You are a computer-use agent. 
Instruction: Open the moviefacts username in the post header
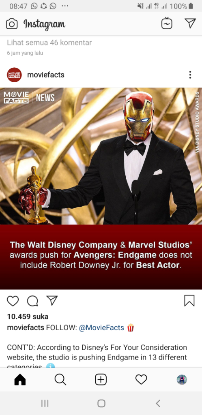[x=46, y=75]
